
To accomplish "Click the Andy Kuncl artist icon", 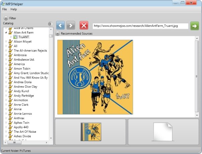I will coord(10,91).
